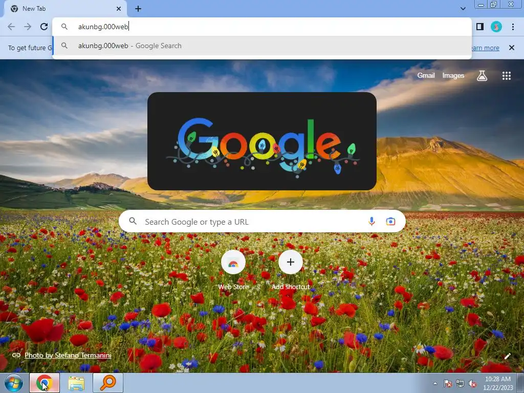The height and width of the screenshot is (393, 524).
Task: Open the clock showing 10:28 AM
Action: tap(498, 383)
